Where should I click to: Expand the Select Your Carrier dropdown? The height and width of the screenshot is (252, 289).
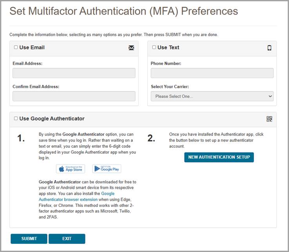pos(212,96)
